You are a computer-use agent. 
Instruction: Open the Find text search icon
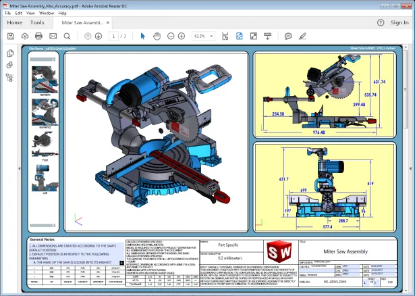pos(67,36)
